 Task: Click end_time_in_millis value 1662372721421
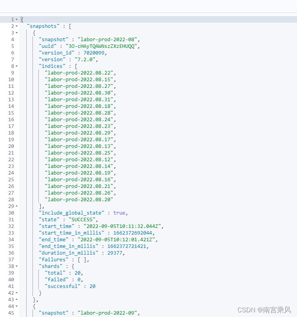[x=127, y=246]
